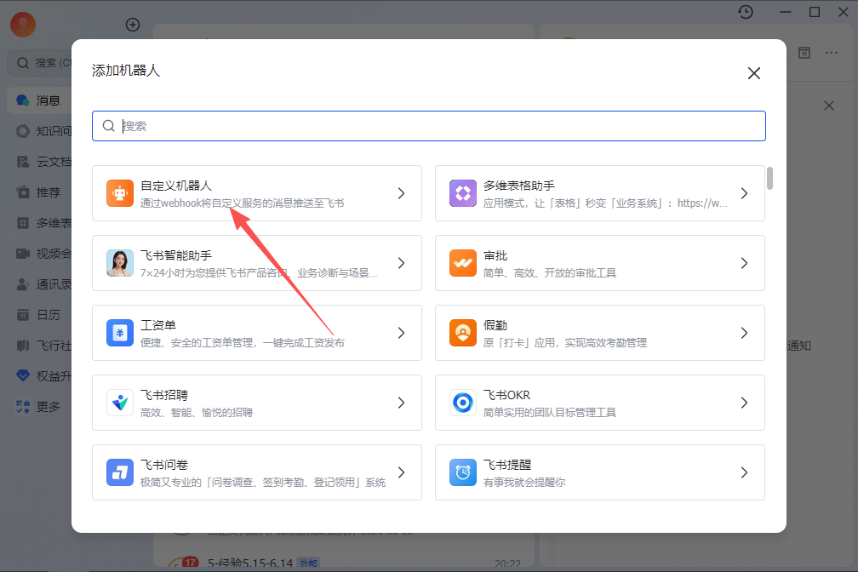Click the 飞书OKR circular icon
This screenshot has width=858, height=572.
pyautogui.click(x=463, y=403)
